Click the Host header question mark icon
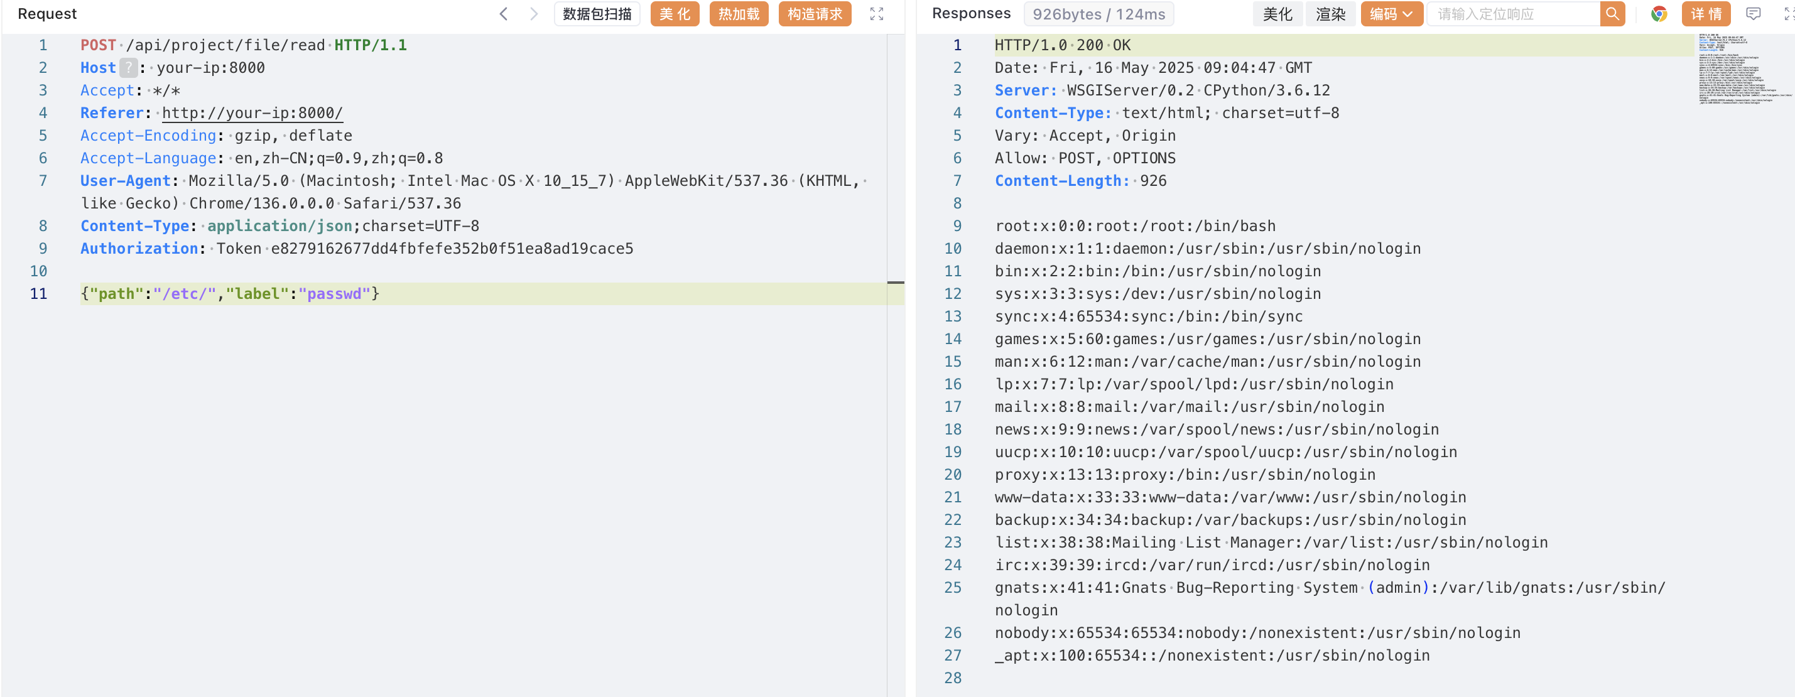 (128, 68)
